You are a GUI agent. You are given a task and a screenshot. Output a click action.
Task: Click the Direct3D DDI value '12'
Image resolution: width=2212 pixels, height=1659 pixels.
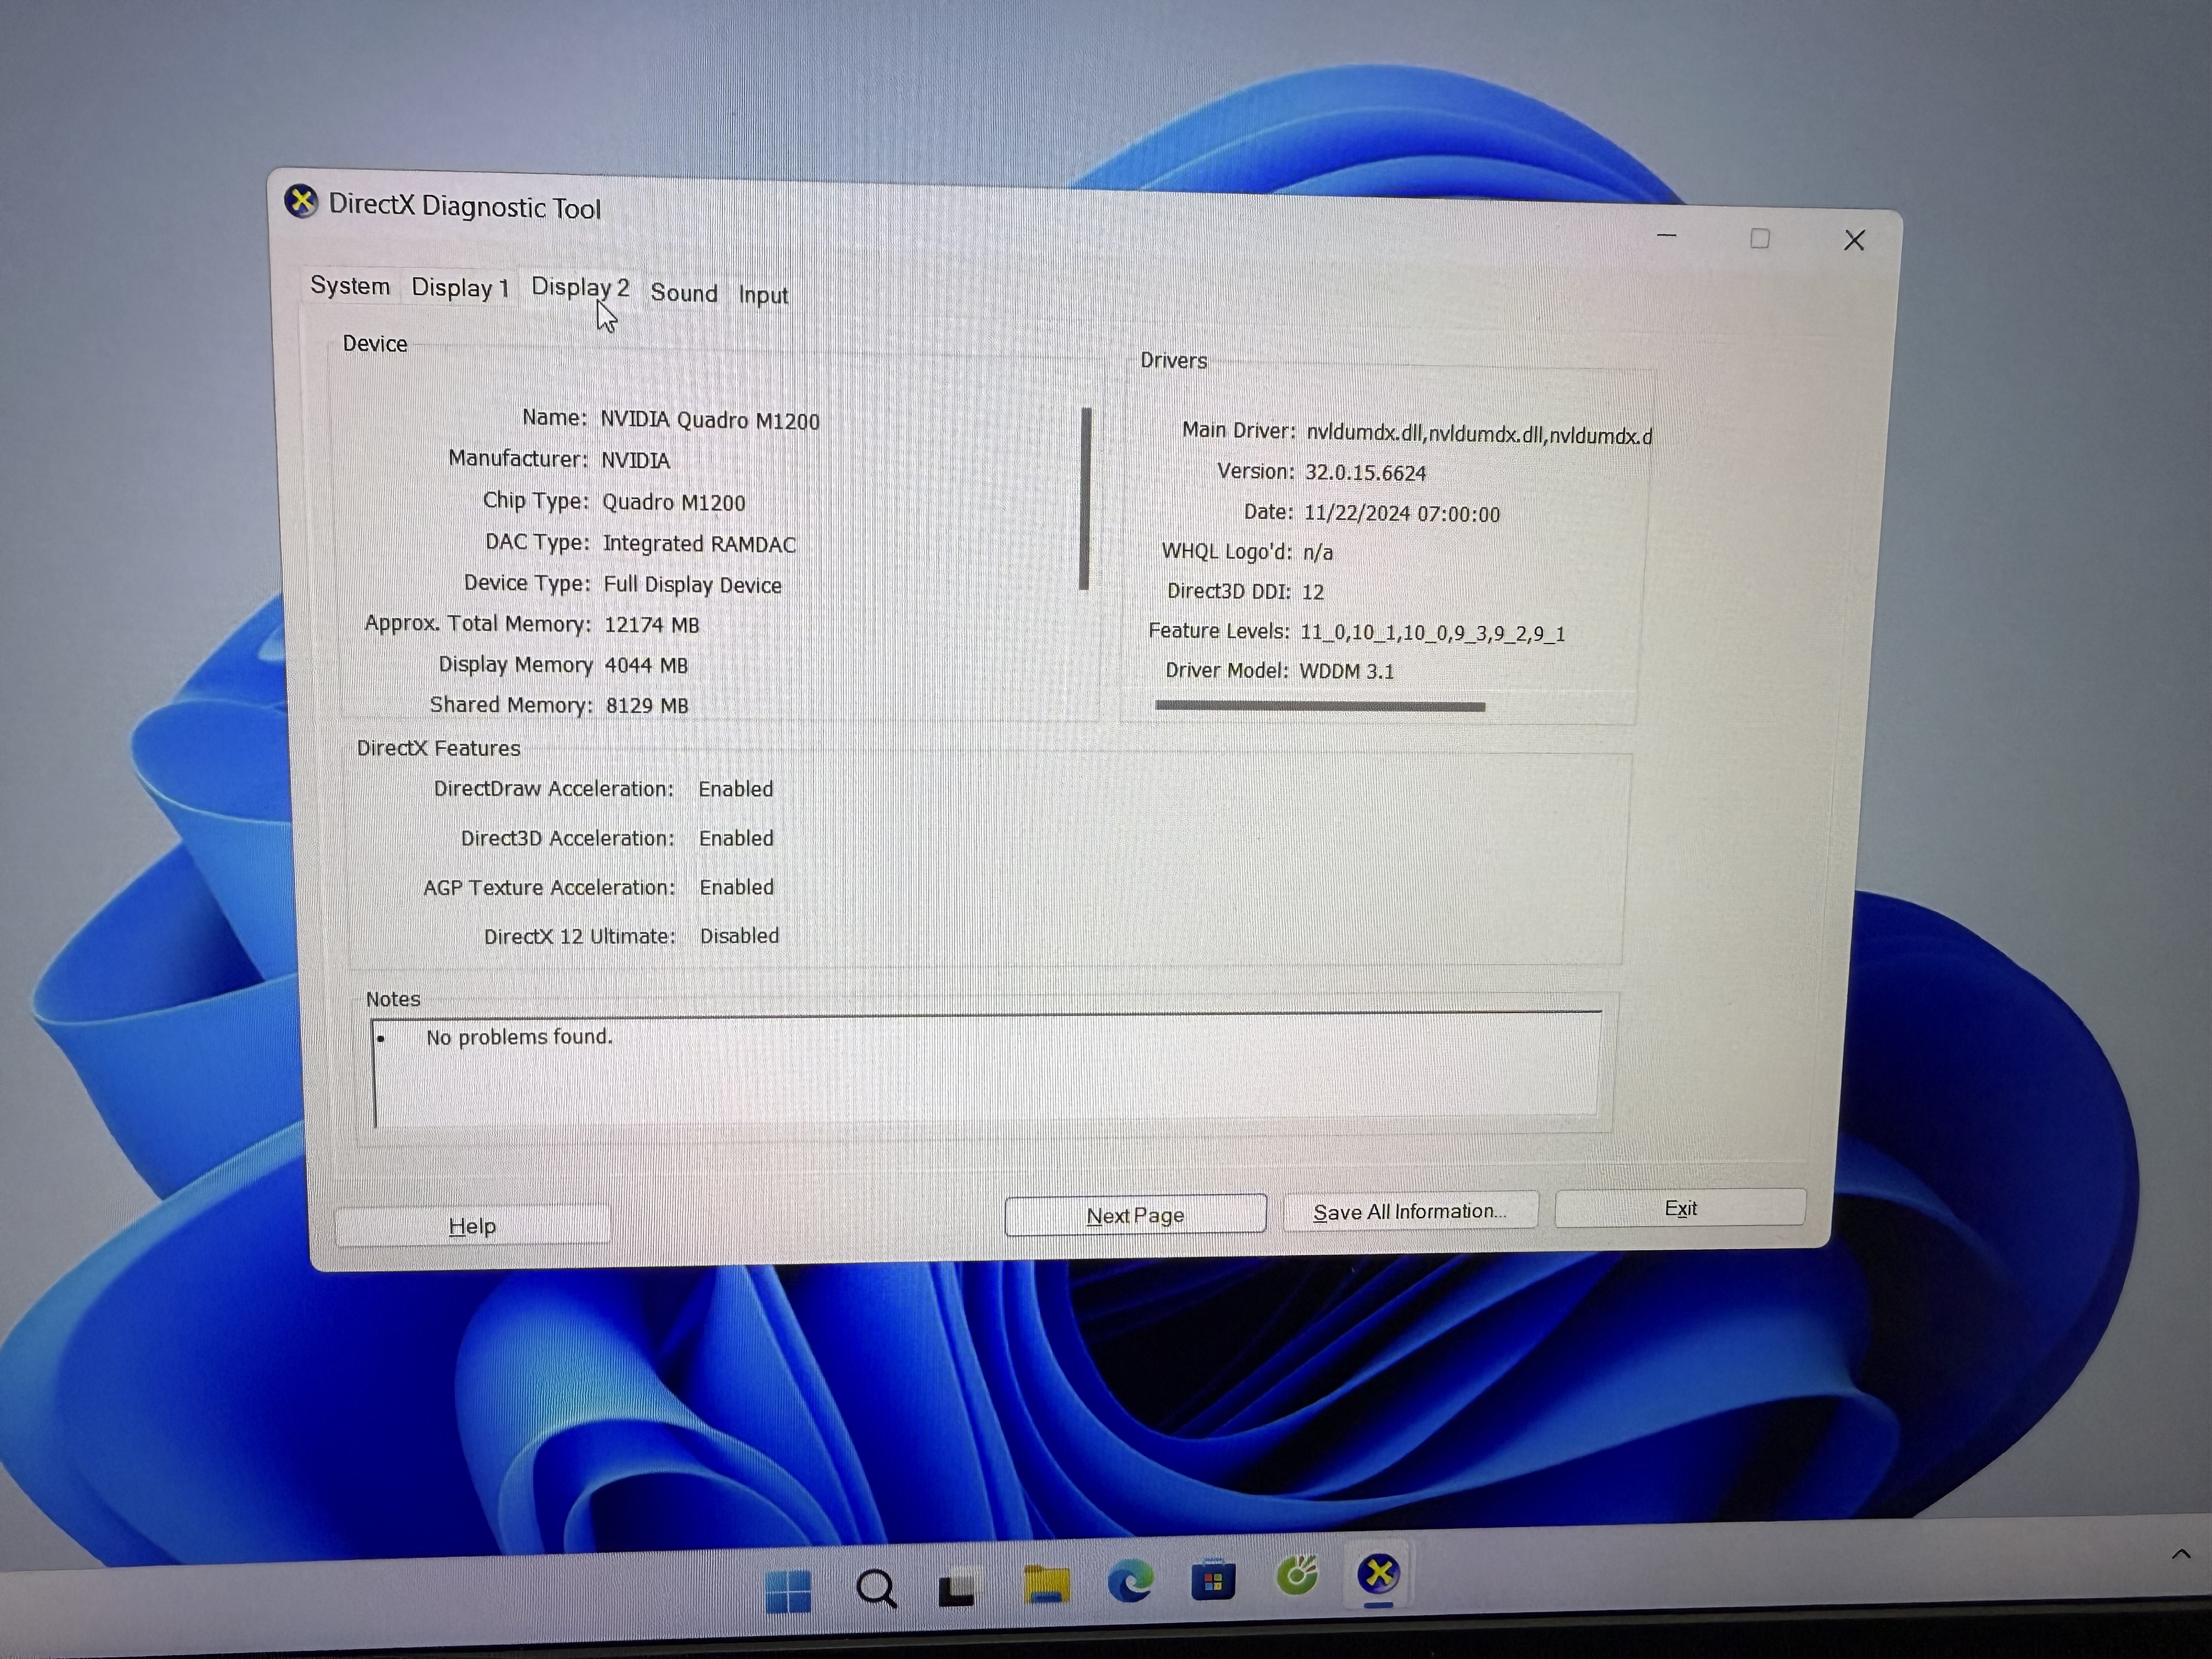click(1312, 592)
